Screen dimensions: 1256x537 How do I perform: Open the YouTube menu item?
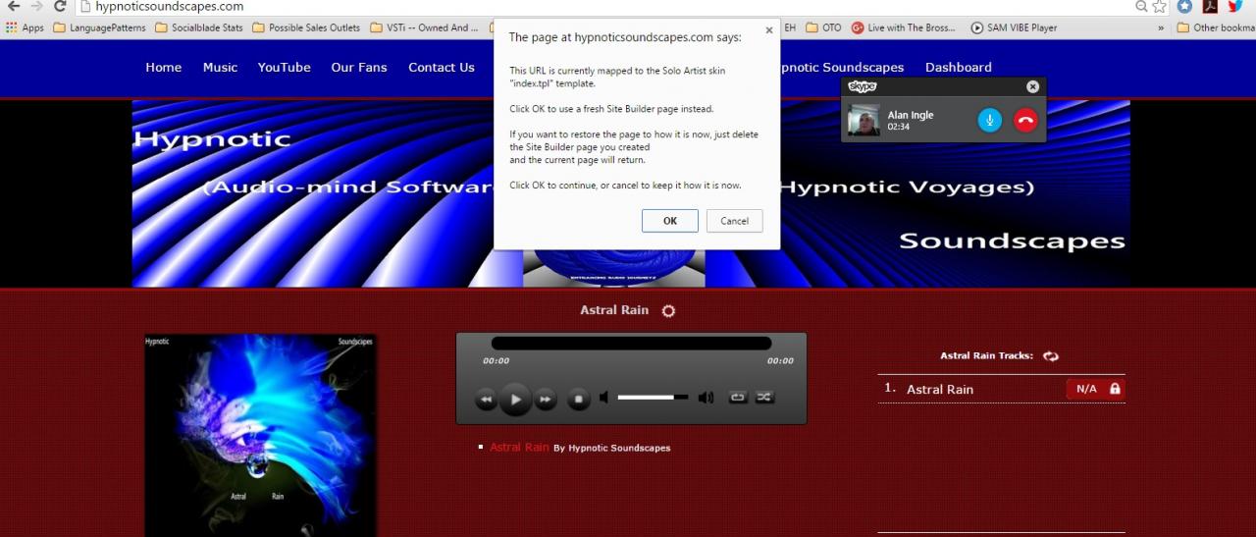point(284,67)
